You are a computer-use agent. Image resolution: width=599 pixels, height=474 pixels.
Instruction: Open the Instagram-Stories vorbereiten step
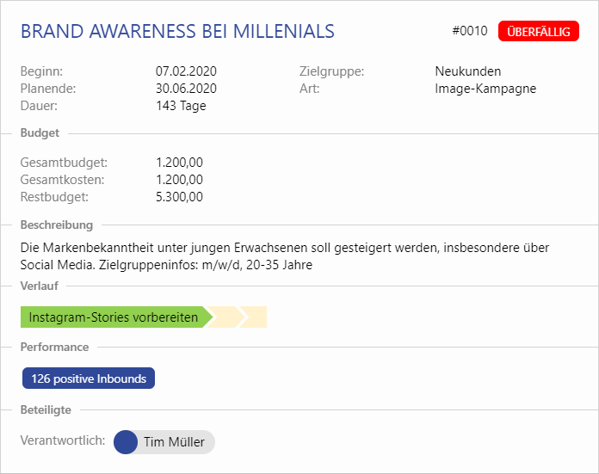113,317
